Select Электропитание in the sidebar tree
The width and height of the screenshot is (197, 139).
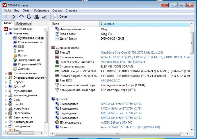(29, 60)
